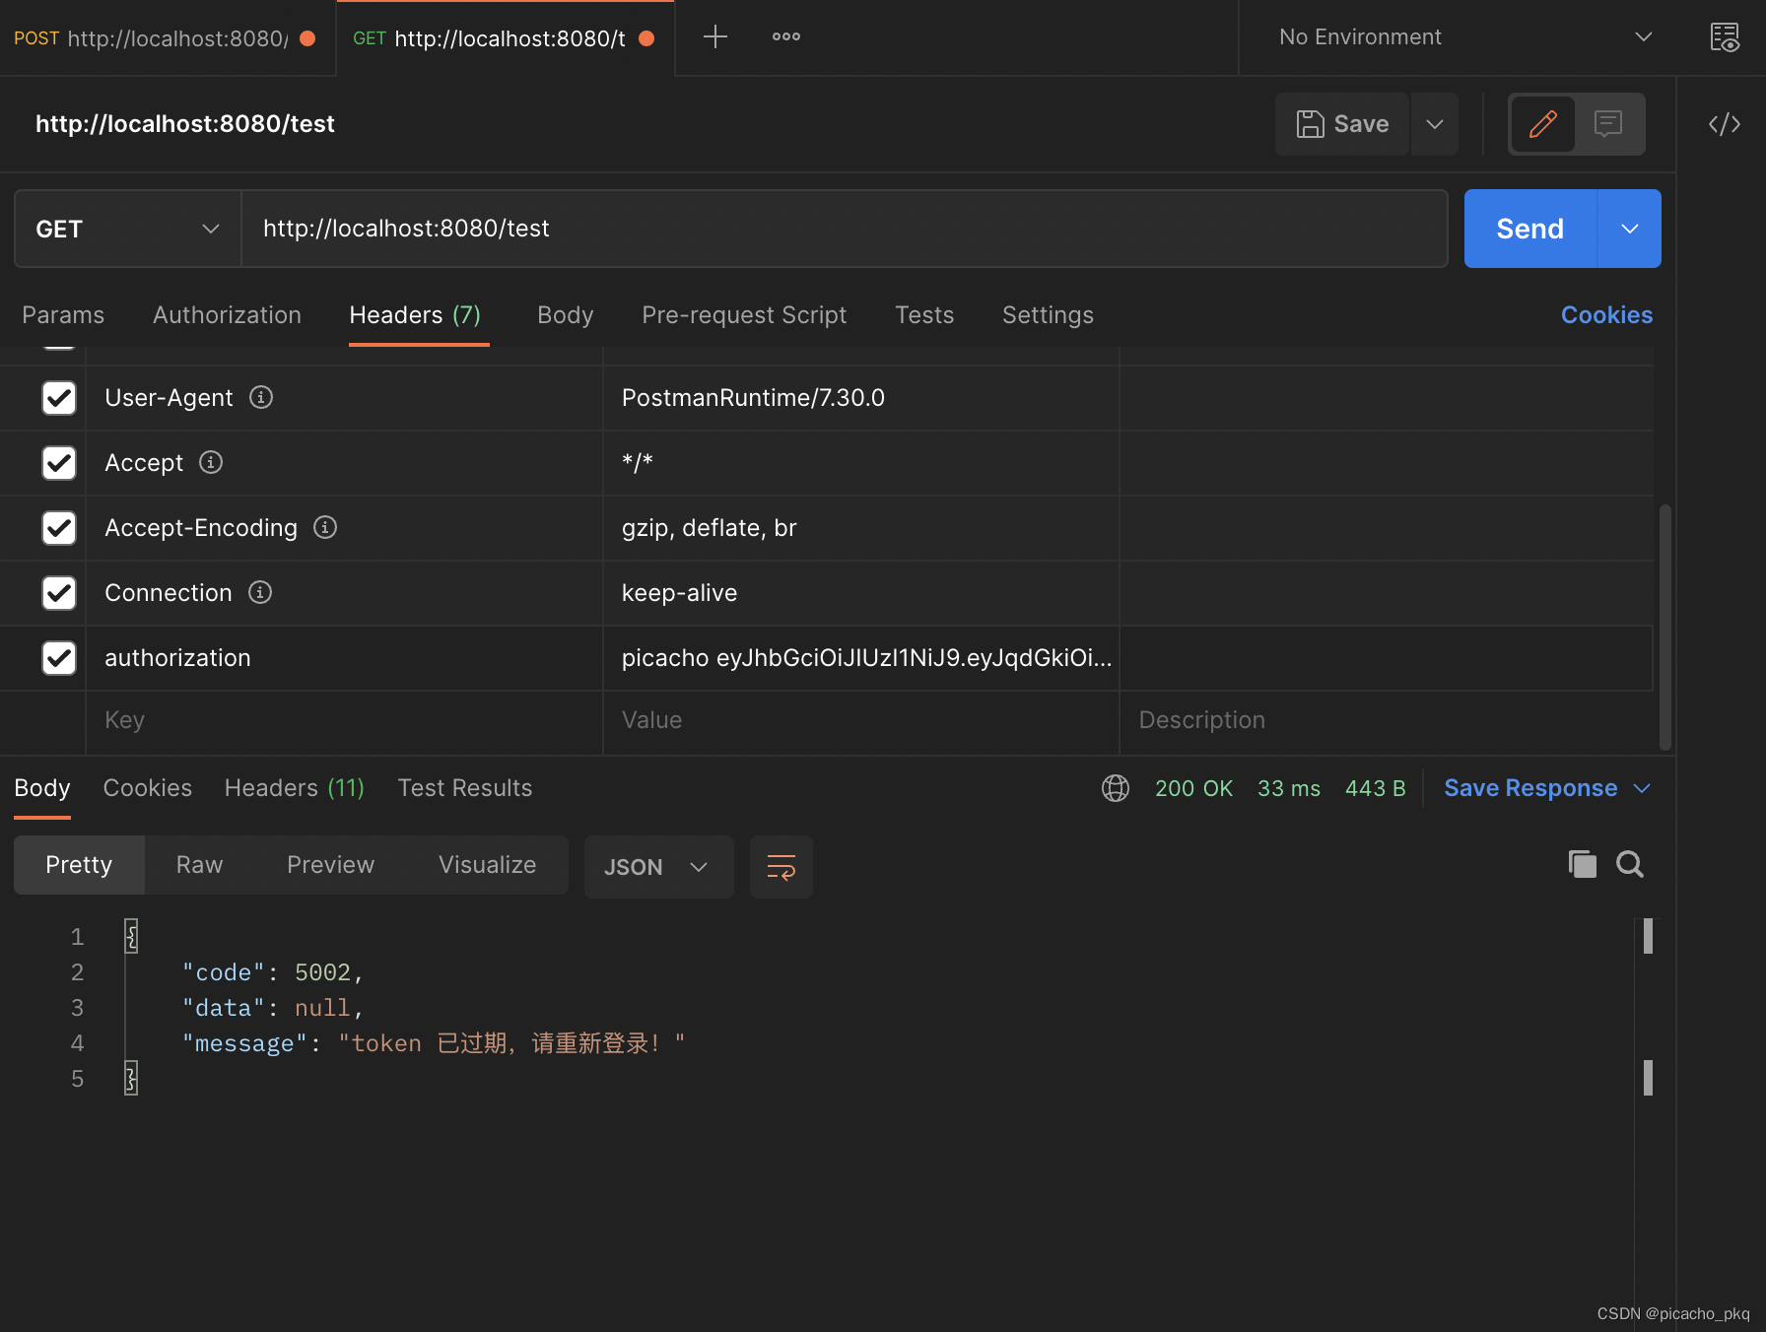
Task: Open the Cookies manager link
Action: click(x=1606, y=315)
